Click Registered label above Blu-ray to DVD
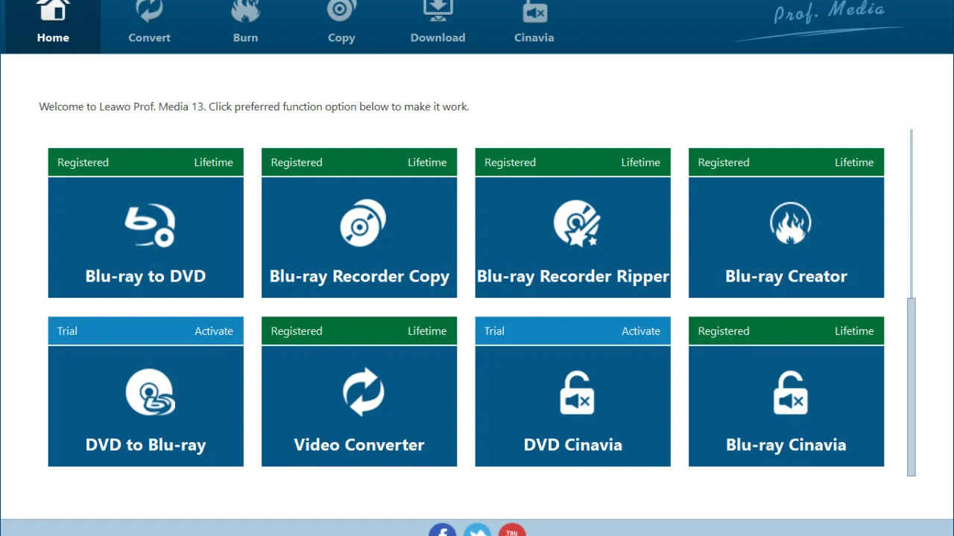This screenshot has height=536, width=954. [x=83, y=162]
